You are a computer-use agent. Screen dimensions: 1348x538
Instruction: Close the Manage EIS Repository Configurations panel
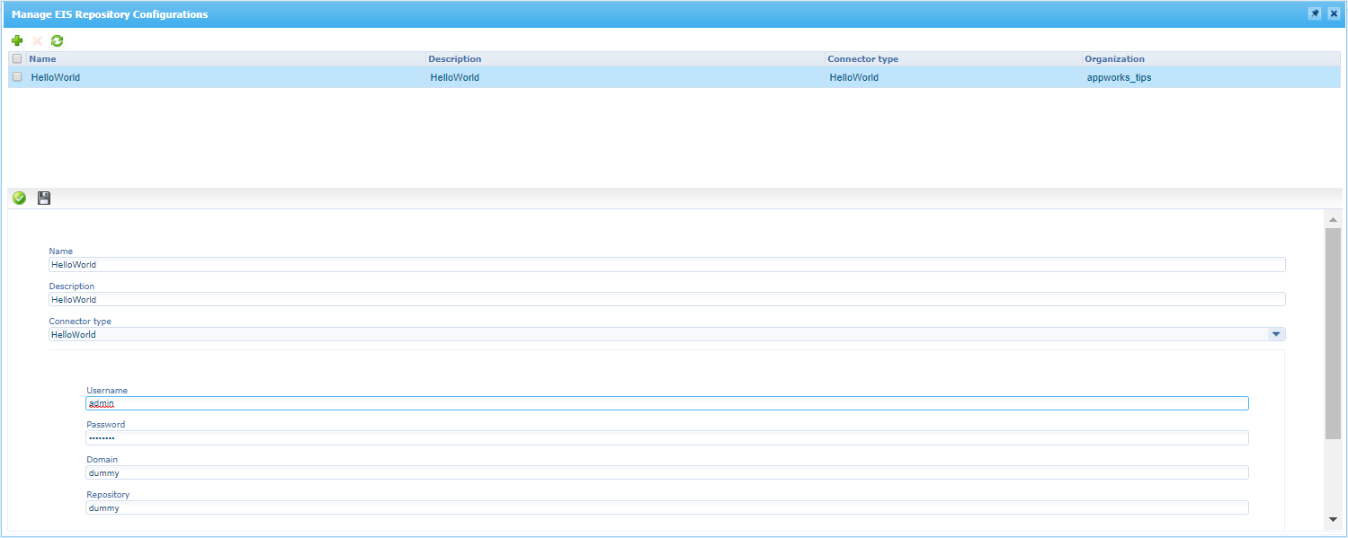1334,13
